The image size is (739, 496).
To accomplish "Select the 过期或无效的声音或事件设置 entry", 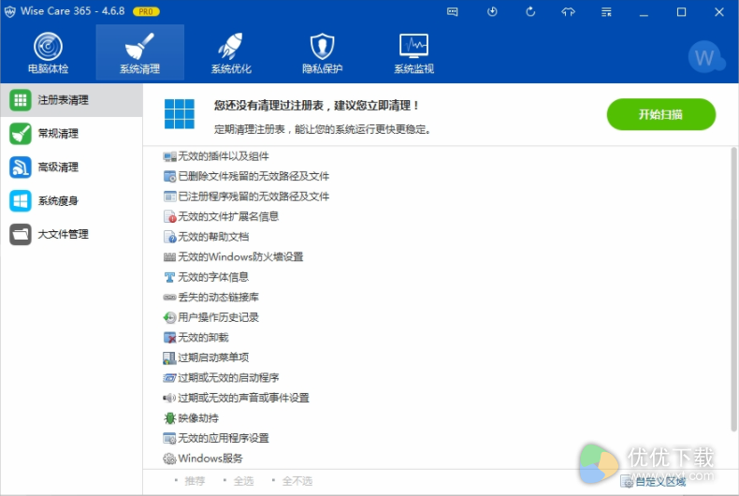I will 243,398.
